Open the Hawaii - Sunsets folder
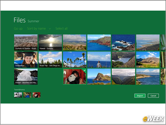166x125 pixels. [x=50, y=42]
